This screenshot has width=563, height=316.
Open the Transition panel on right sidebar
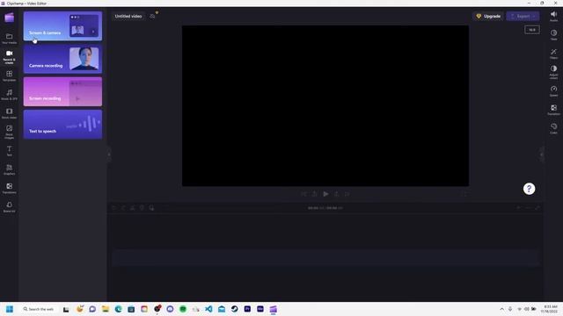click(553, 110)
